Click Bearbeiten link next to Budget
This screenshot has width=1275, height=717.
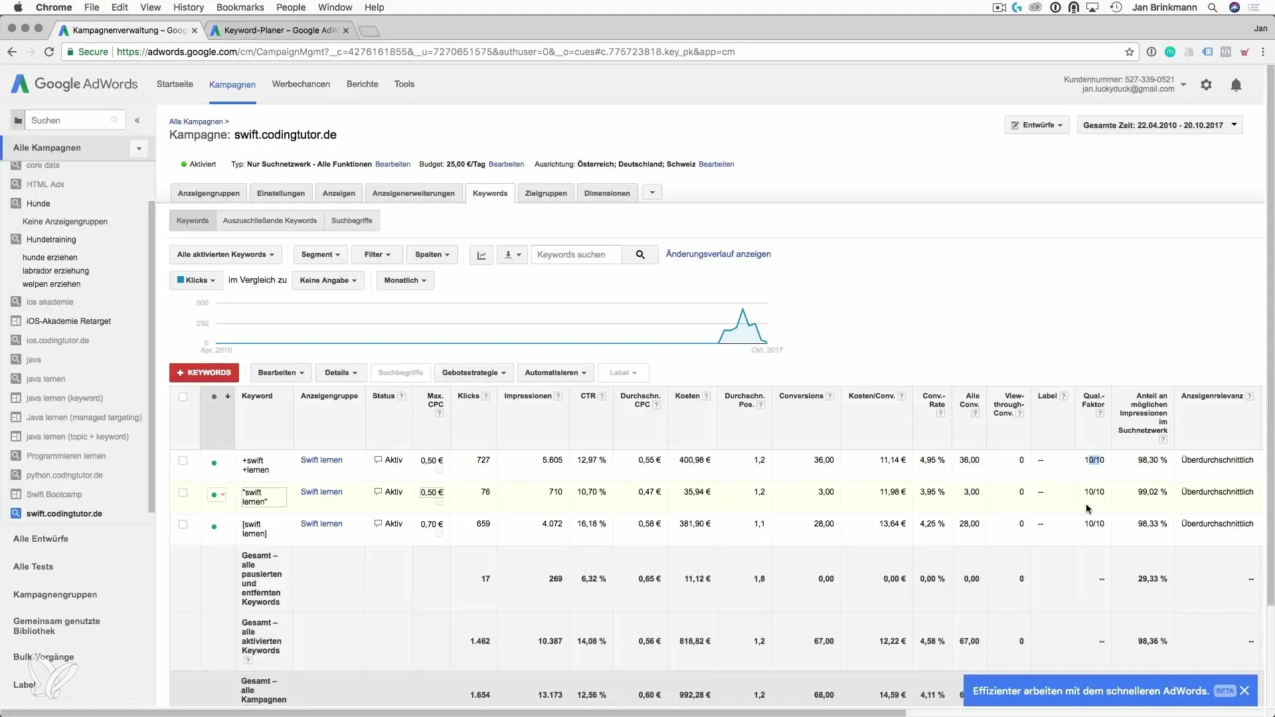(506, 164)
